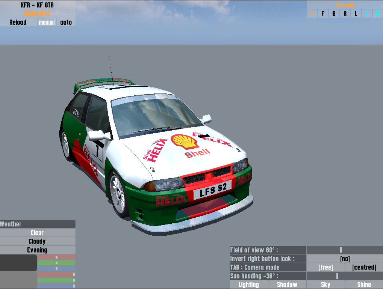Image resolution: width=383 pixels, height=289 pixels.
Task: Open the Lighting tab
Action: 249,284
